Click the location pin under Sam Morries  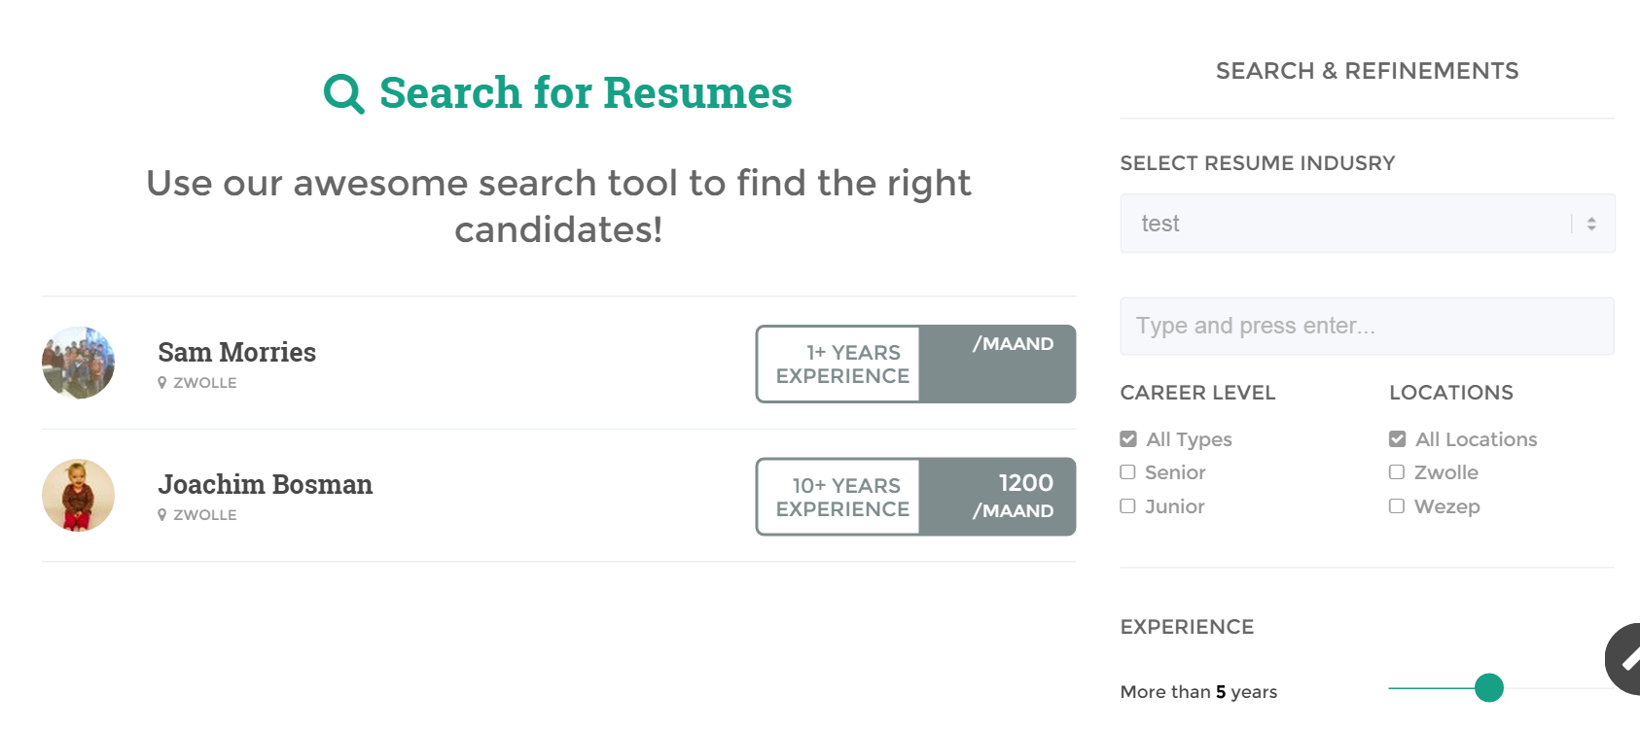pyautogui.click(x=162, y=383)
